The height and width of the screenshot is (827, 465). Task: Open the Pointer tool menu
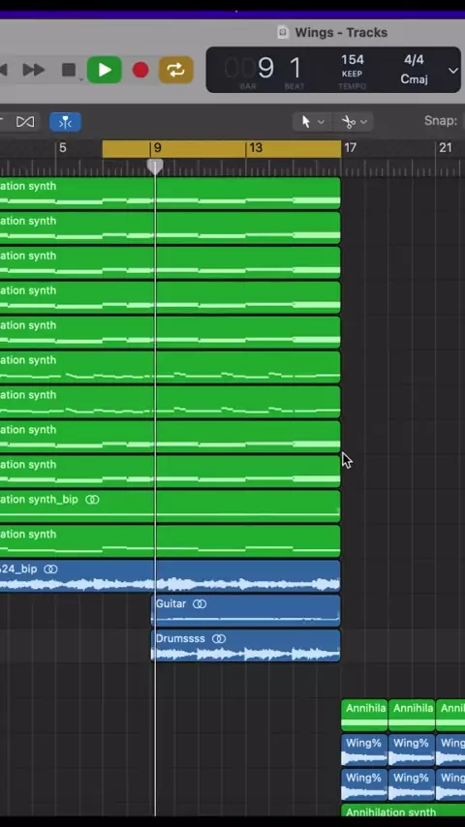[312, 122]
